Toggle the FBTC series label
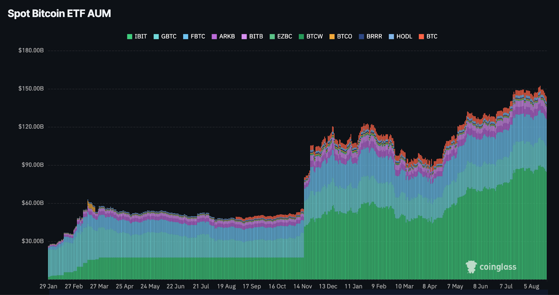This screenshot has height=295, width=559. tap(198, 36)
